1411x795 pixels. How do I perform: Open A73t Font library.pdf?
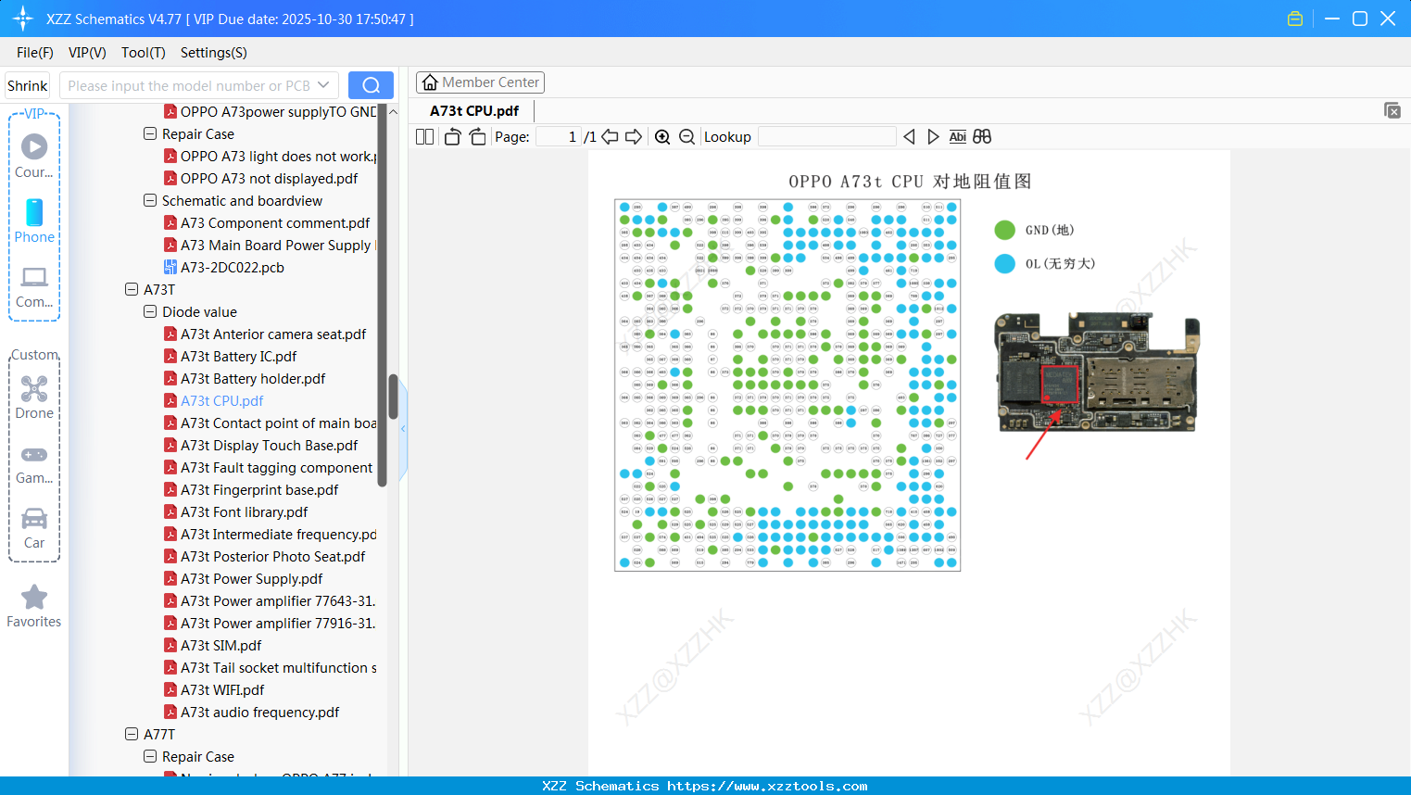coord(245,511)
